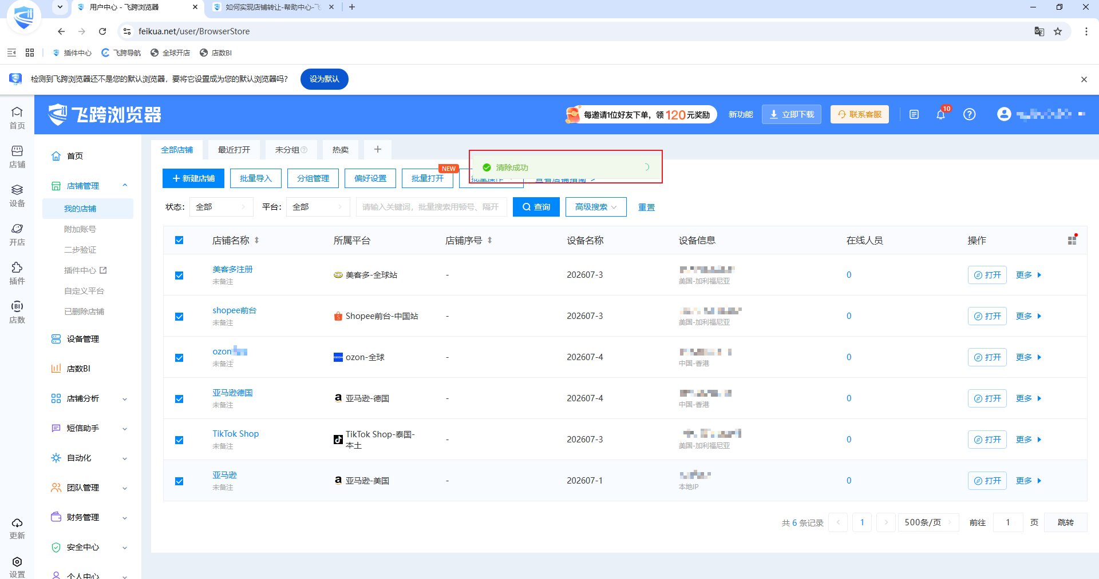The height and width of the screenshot is (579, 1099).
Task: Click the browser translate page icon
Action: tap(1039, 31)
